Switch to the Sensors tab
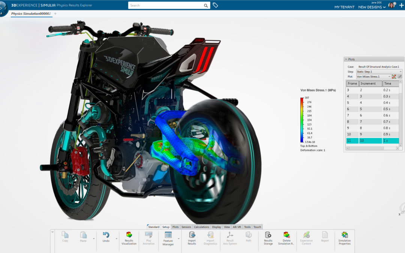 coord(186,227)
